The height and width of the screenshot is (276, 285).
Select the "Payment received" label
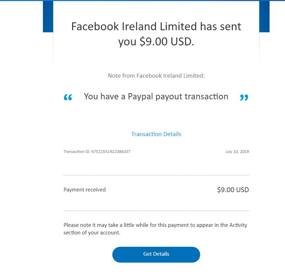click(84, 190)
